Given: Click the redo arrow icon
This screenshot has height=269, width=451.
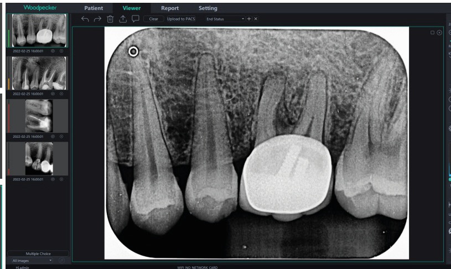Looking at the screenshot, I should [97, 19].
